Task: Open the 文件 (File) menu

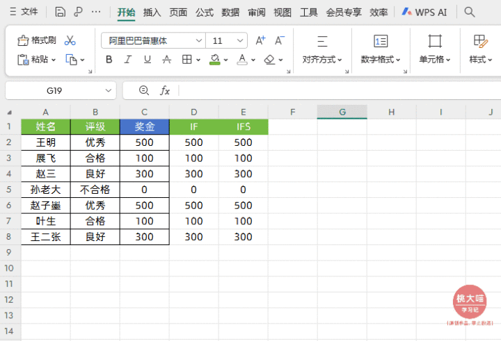Action: click(x=24, y=12)
